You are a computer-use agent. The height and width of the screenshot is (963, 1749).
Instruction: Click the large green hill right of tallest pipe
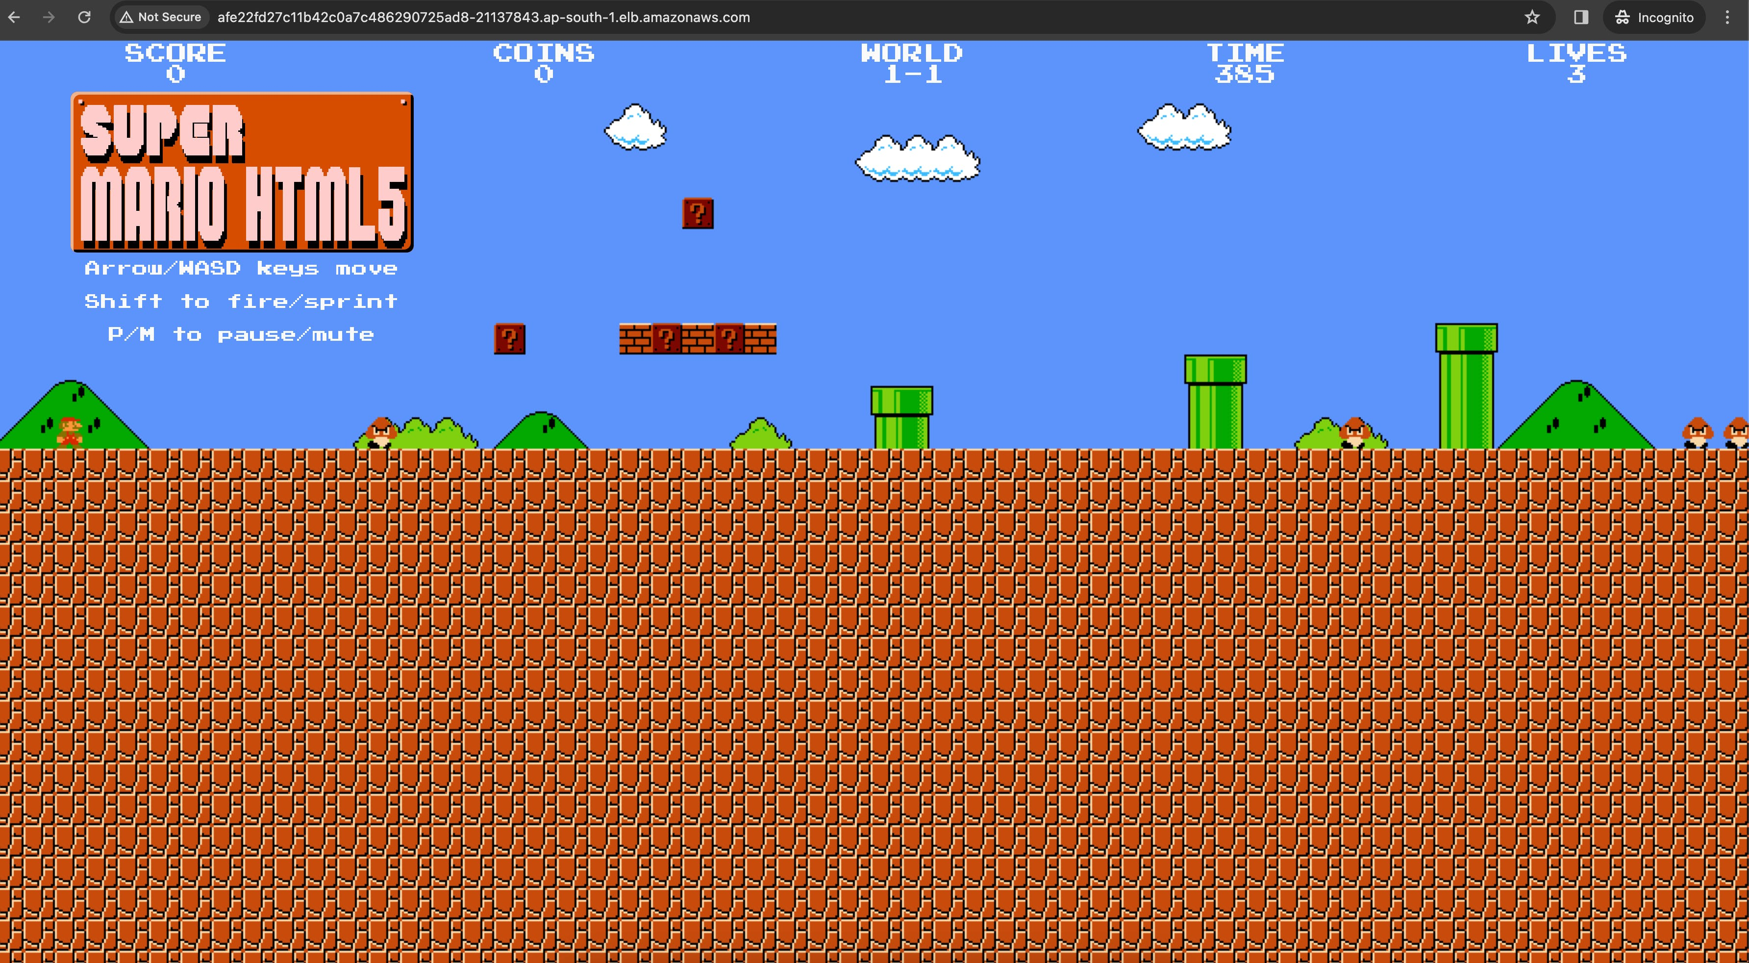coord(1576,414)
